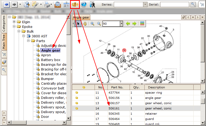
Task: Click the Part No. column header
Action: click(x=117, y=87)
